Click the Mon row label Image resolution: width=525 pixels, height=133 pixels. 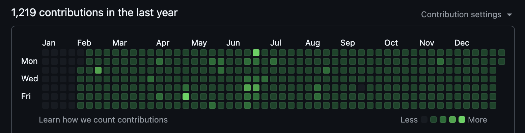[x=29, y=61]
